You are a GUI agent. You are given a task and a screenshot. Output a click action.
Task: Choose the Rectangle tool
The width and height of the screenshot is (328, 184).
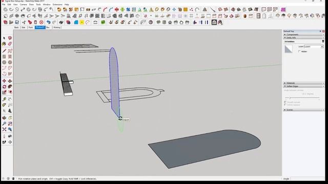point(4,57)
